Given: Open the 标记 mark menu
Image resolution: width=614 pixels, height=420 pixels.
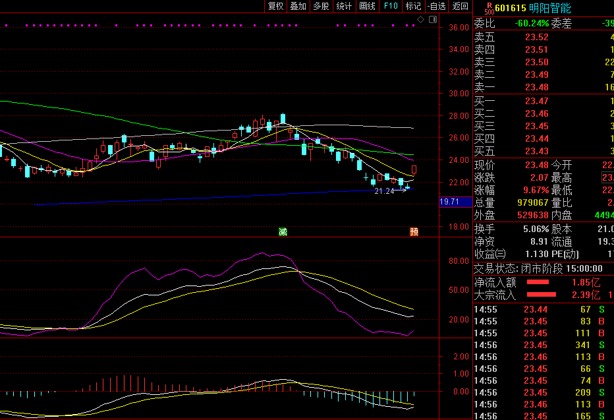Looking at the screenshot, I should coord(413,6).
